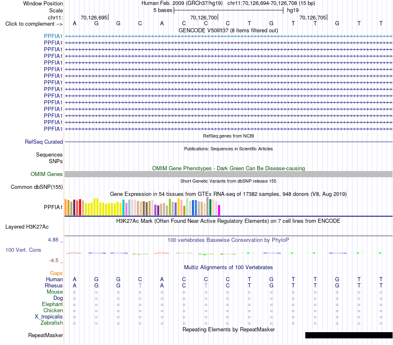Screen dimensions: 393x345
Task: Click the 70,126,705 ruler position marker
Action: pos(313,17)
